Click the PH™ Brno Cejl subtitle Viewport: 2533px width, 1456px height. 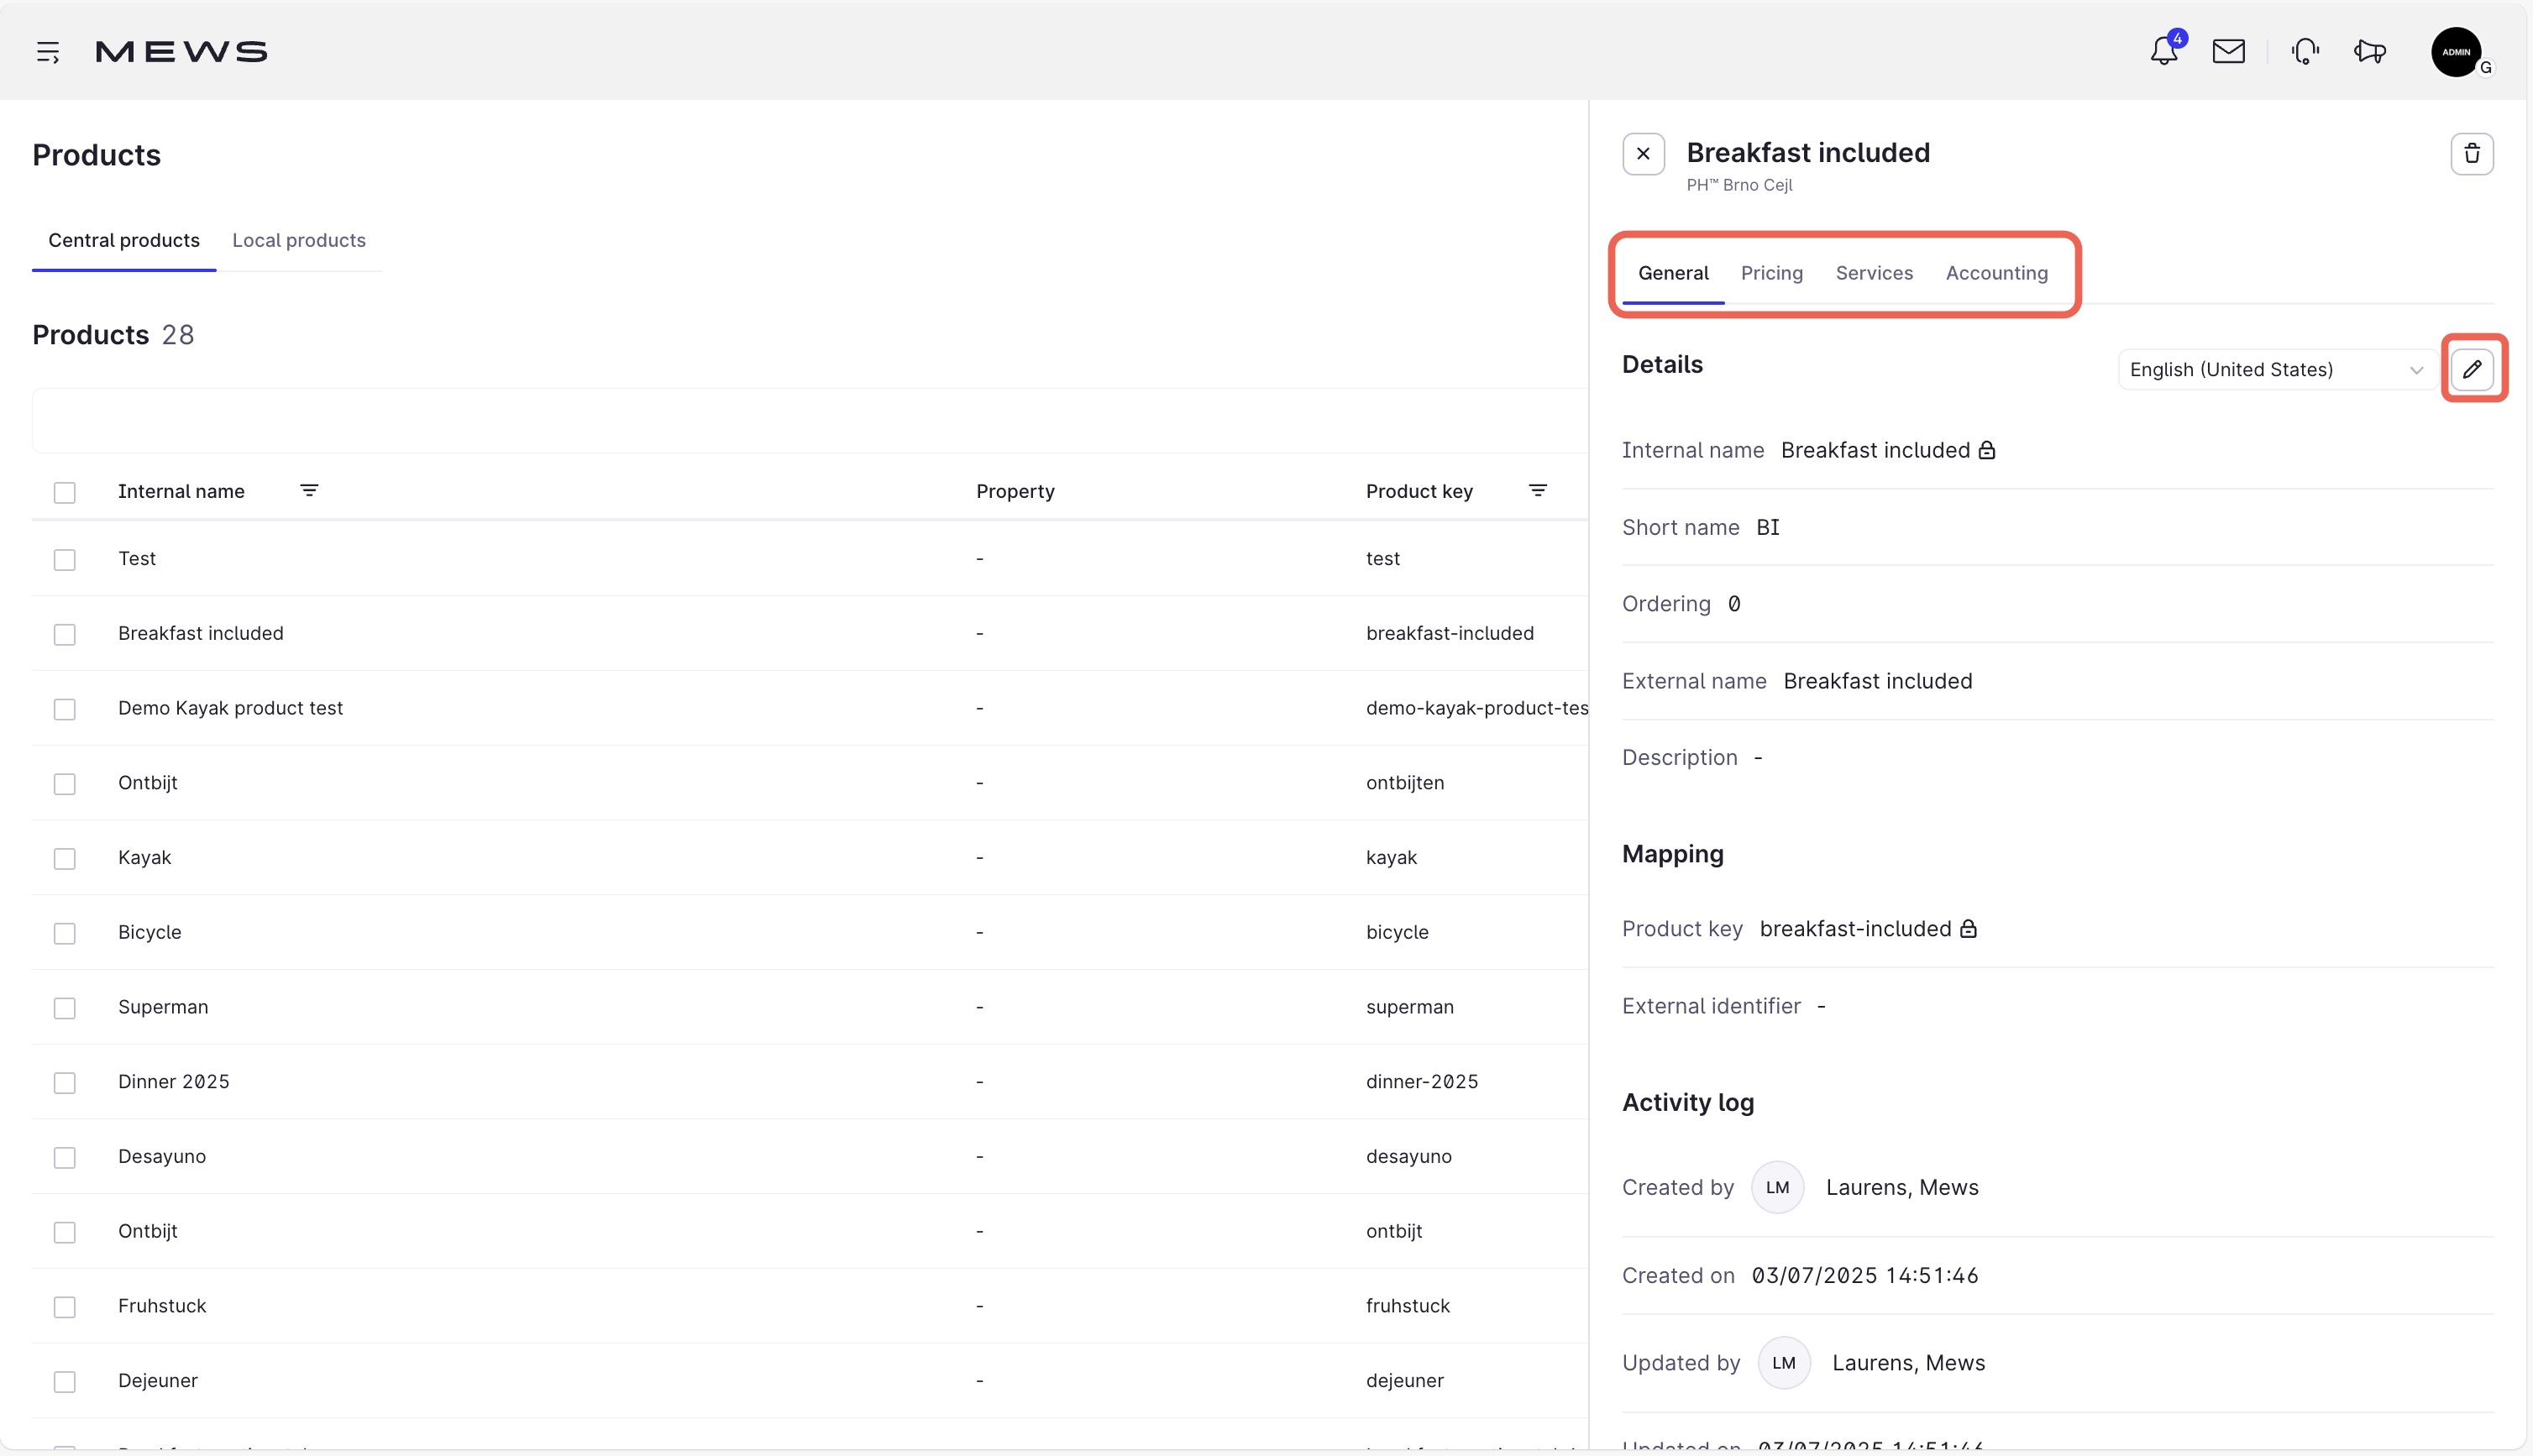point(1739,185)
